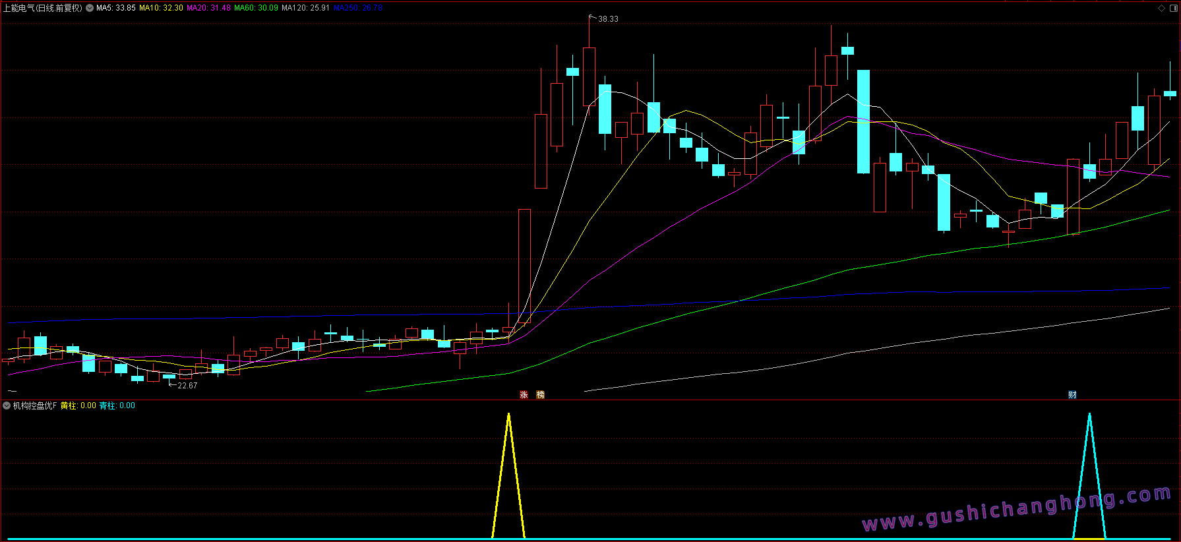
Task: Click the 黄柱: 0.00 indicator value
Action: tap(78, 406)
